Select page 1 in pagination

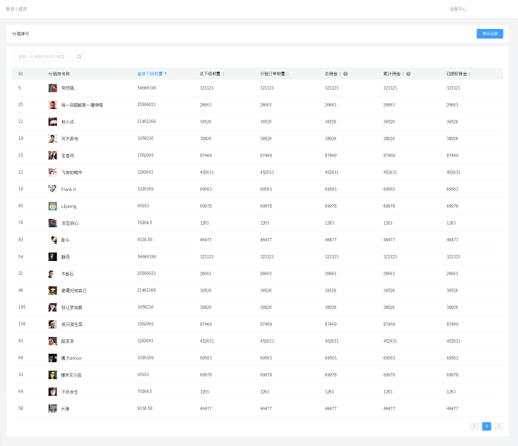click(x=487, y=426)
